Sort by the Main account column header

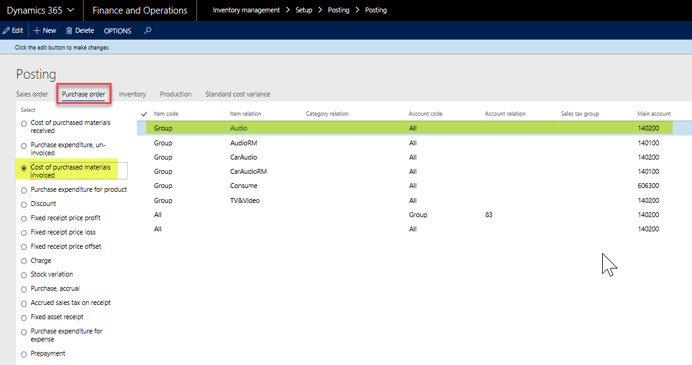(654, 114)
